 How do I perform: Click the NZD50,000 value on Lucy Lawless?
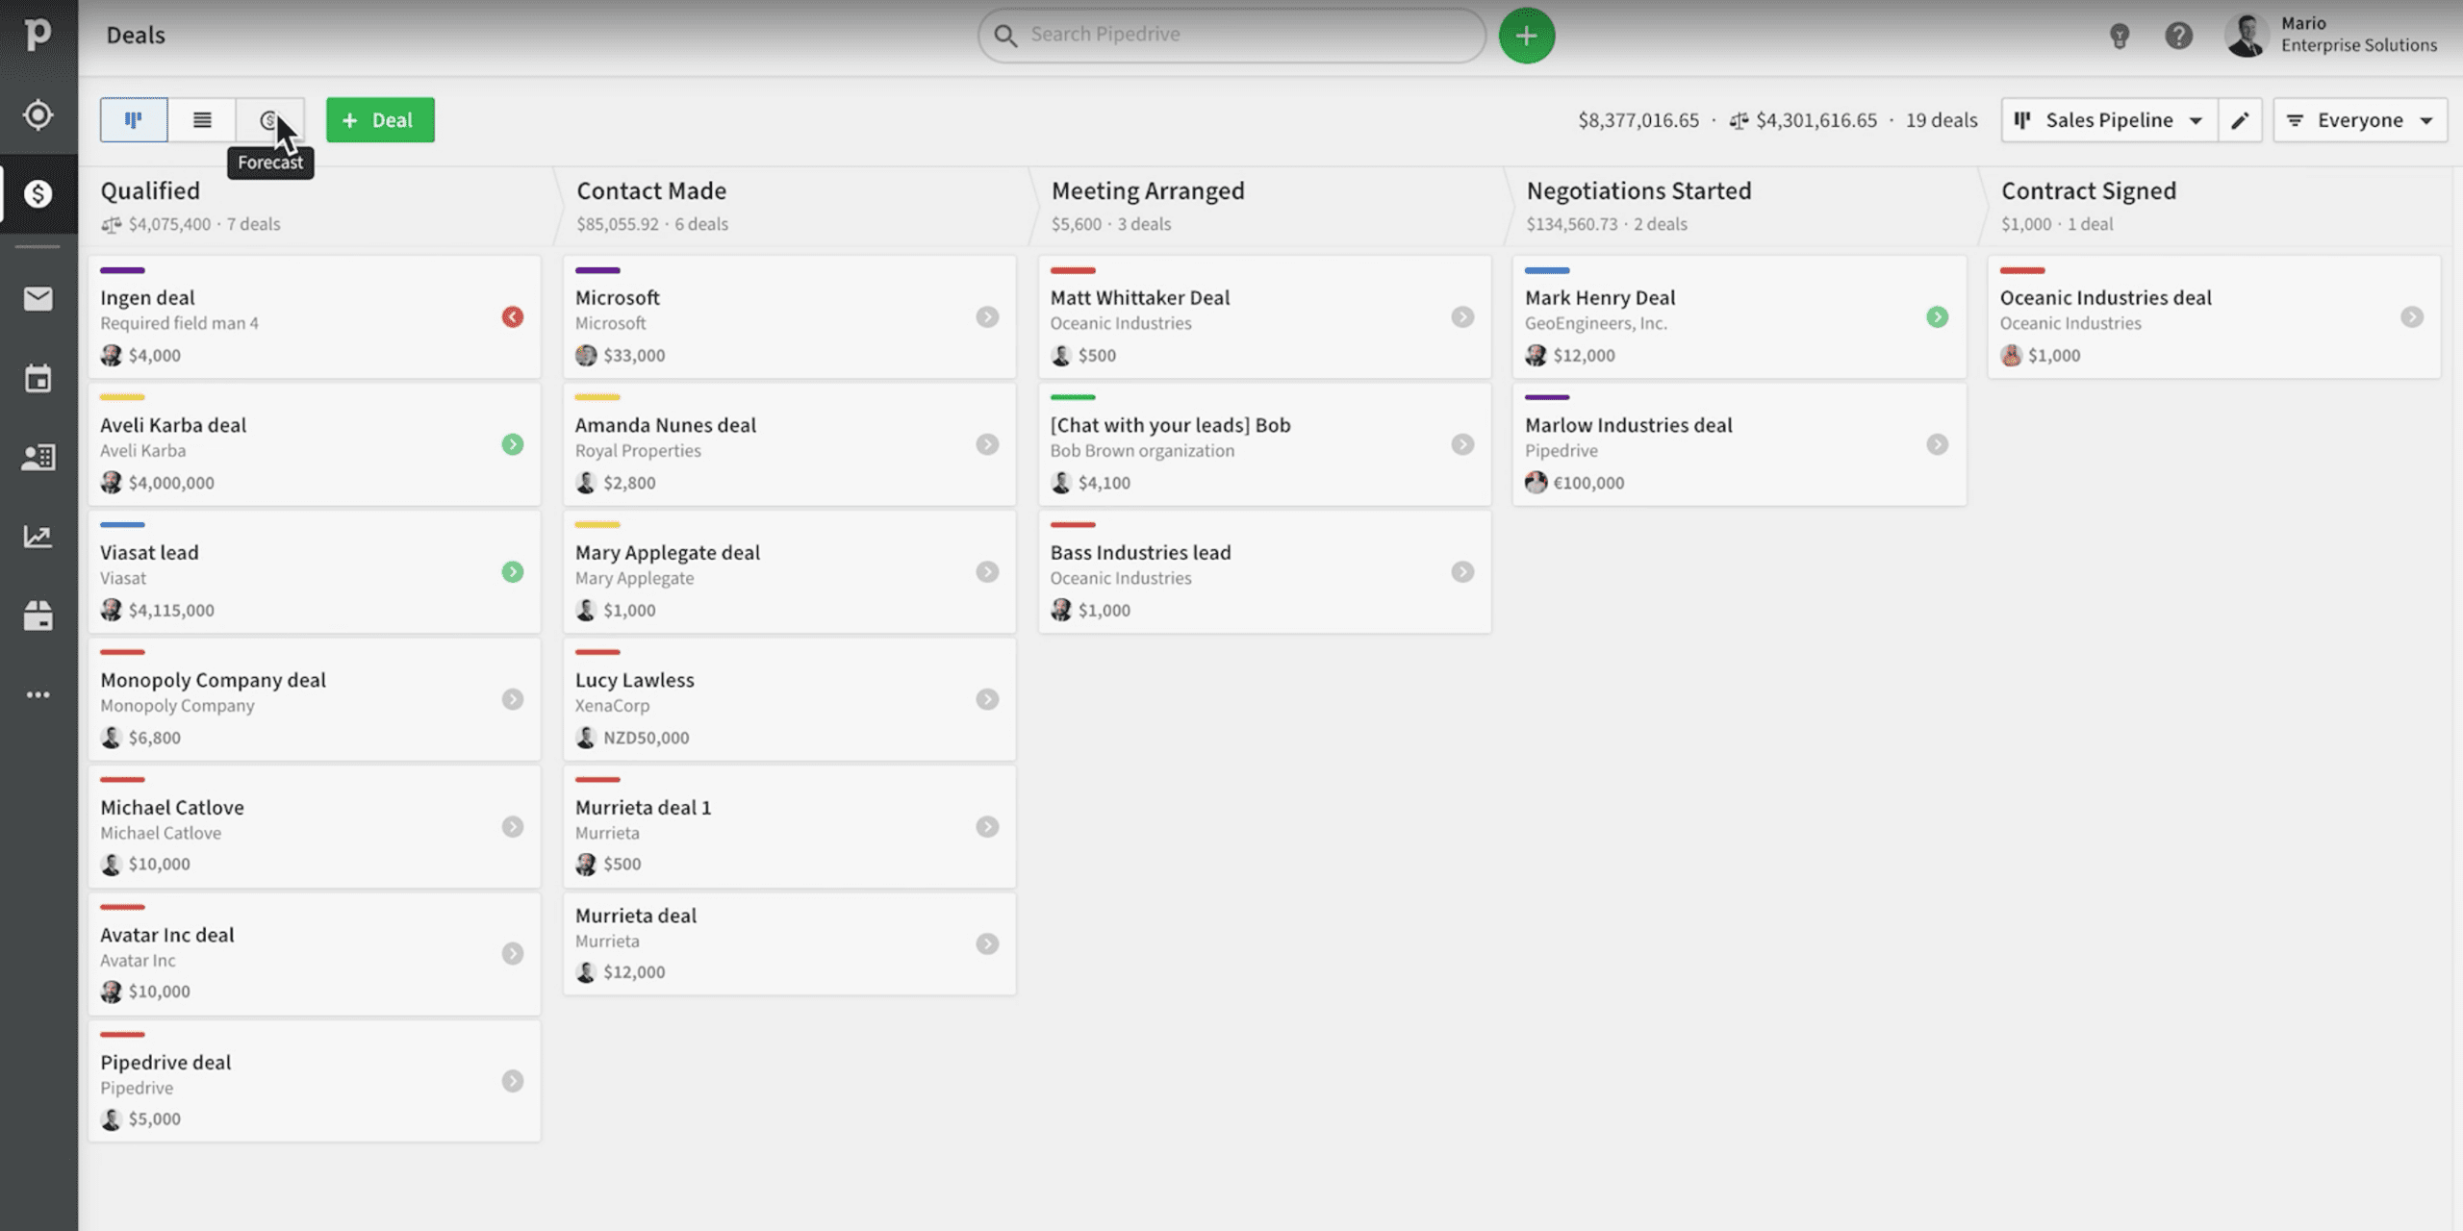click(x=647, y=738)
